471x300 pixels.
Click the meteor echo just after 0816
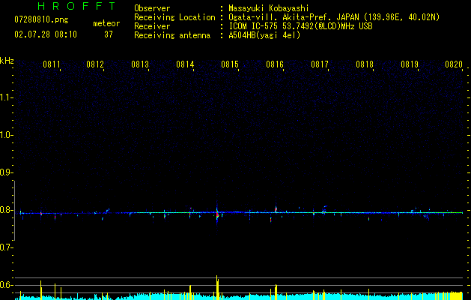(x=276, y=208)
